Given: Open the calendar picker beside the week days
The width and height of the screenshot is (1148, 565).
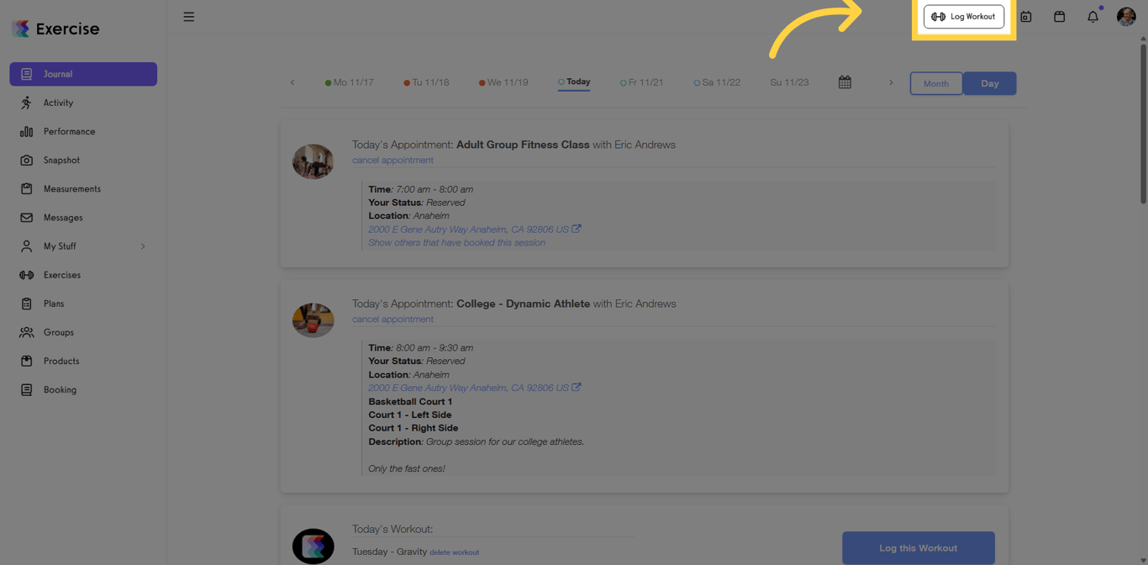Looking at the screenshot, I should pyautogui.click(x=845, y=82).
